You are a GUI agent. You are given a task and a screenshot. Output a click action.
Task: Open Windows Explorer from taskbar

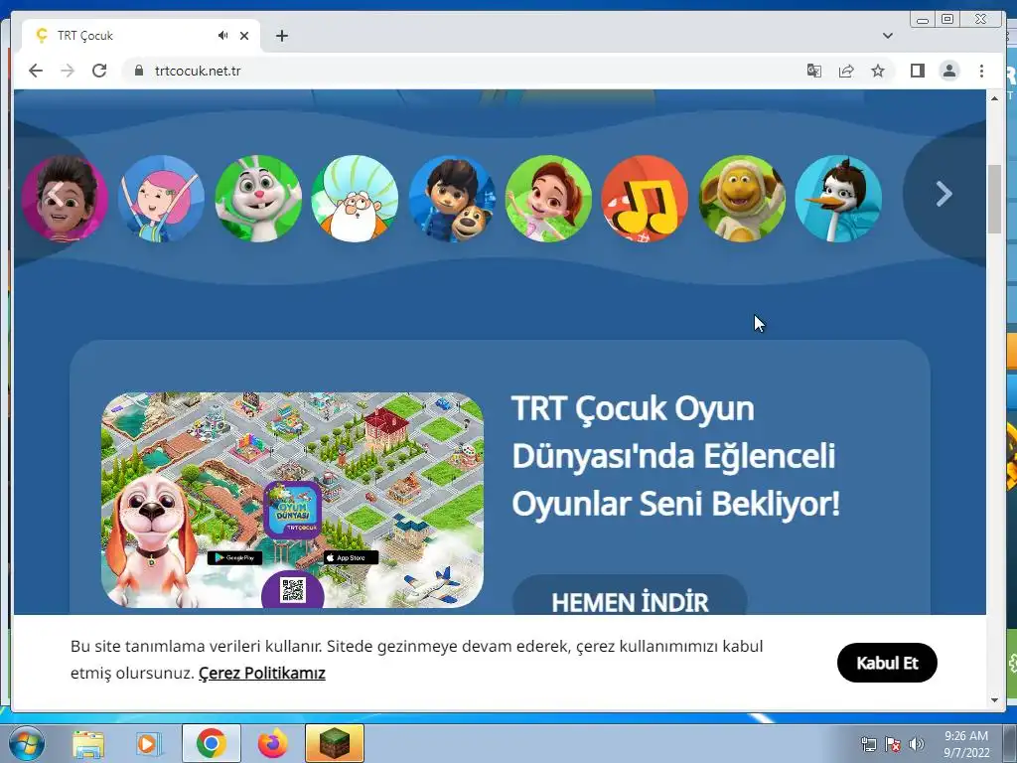tap(88, 743)
